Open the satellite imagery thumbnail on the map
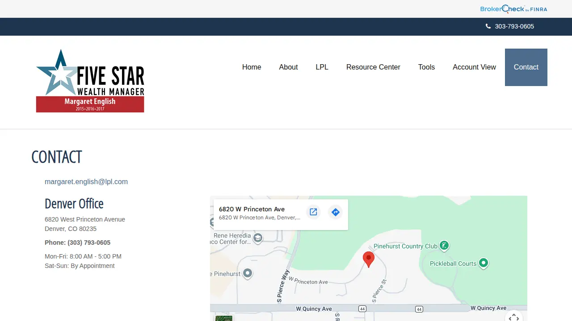Viewport: 572px width, 321px height. [224, 318]
